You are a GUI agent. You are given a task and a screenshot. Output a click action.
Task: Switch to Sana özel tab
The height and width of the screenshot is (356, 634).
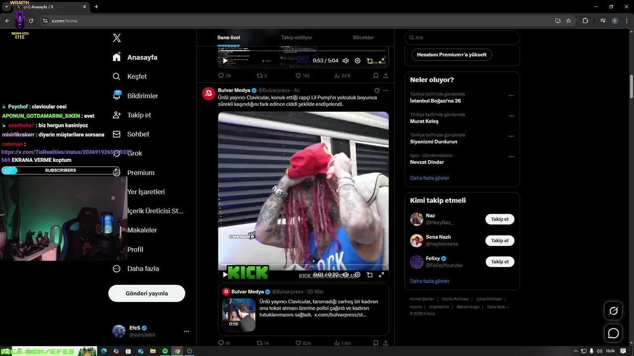[229, 38]
